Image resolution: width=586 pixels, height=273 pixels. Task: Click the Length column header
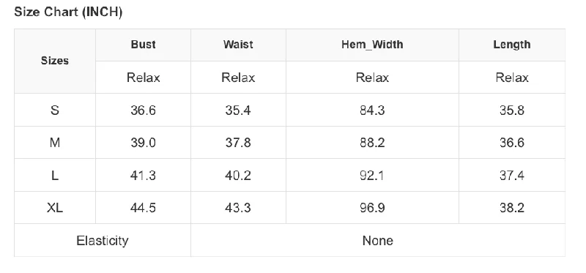(512, 45)
